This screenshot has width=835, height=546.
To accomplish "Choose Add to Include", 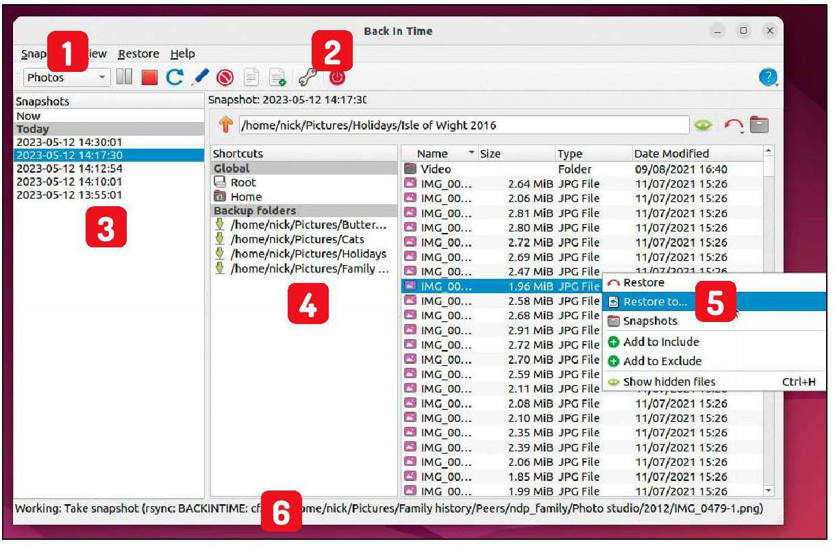I will [714, 342].
